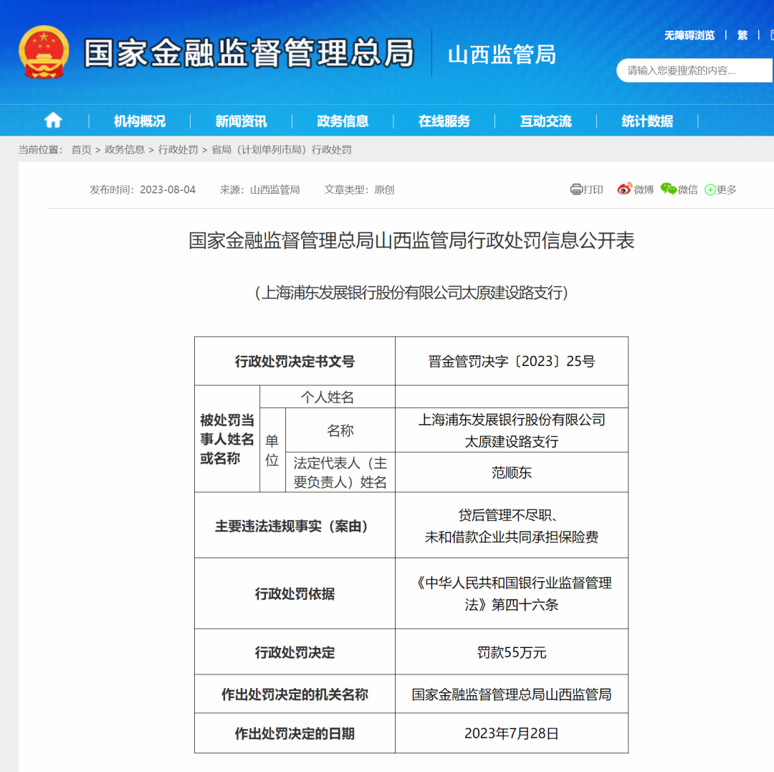Click the 行政处罚依据 cell

click(x=295, y=593)
